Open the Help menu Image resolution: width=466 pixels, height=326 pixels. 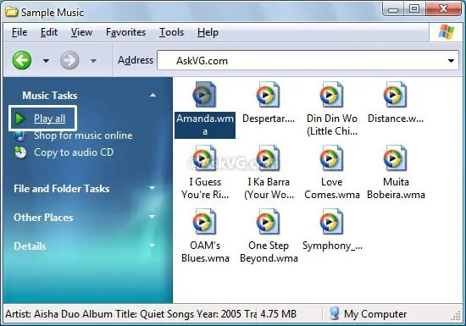[208, 32]
